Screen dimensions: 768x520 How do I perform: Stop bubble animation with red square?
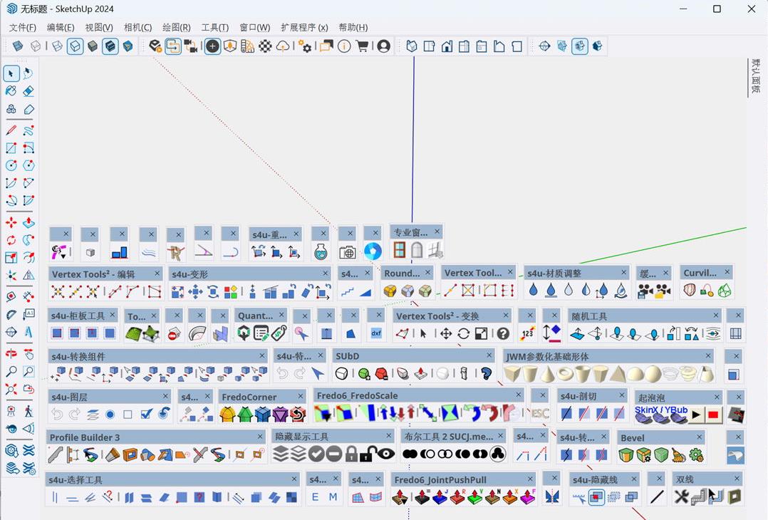713,415
